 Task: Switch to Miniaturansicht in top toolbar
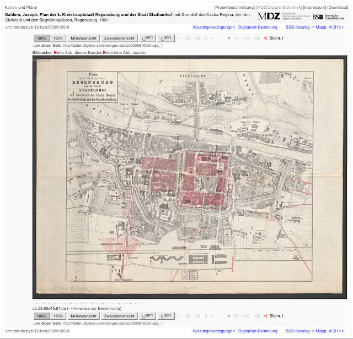click(x=83, y=38)
